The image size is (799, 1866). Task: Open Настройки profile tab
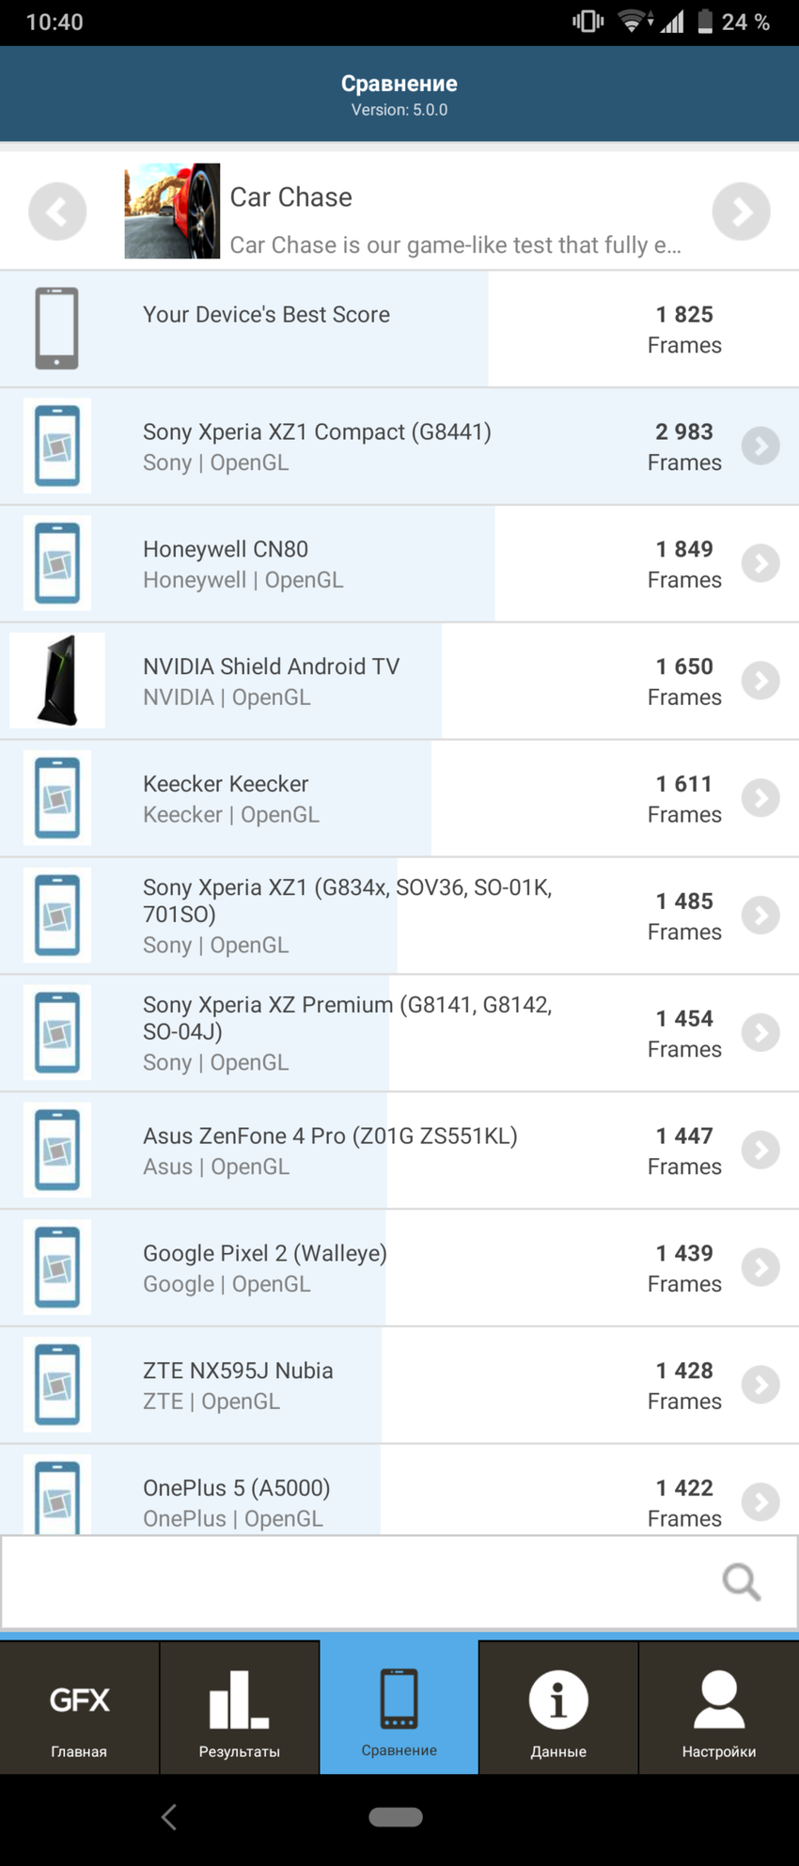718,1708
